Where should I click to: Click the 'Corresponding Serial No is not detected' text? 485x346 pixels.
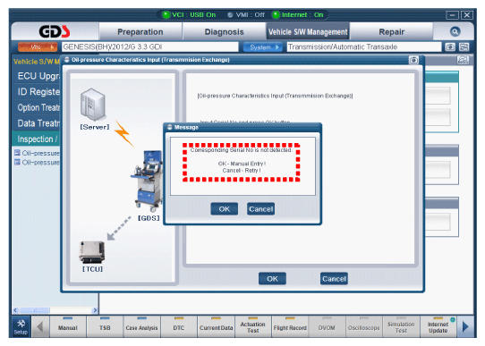coord(241,150)
